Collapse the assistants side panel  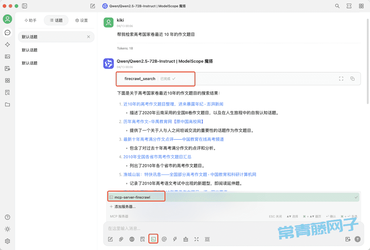click(25, 6)
